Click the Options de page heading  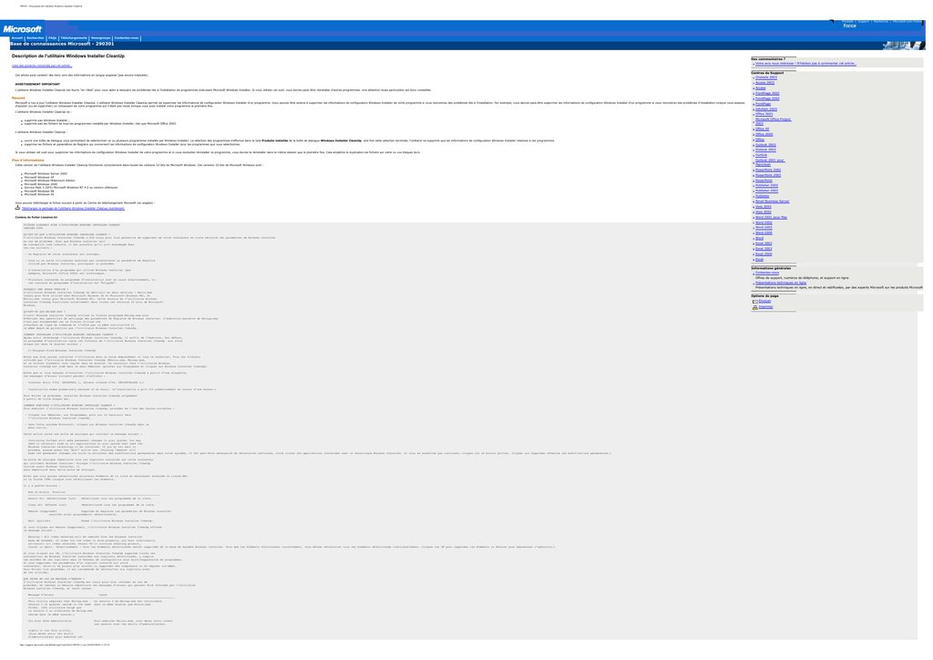[764, 295]
